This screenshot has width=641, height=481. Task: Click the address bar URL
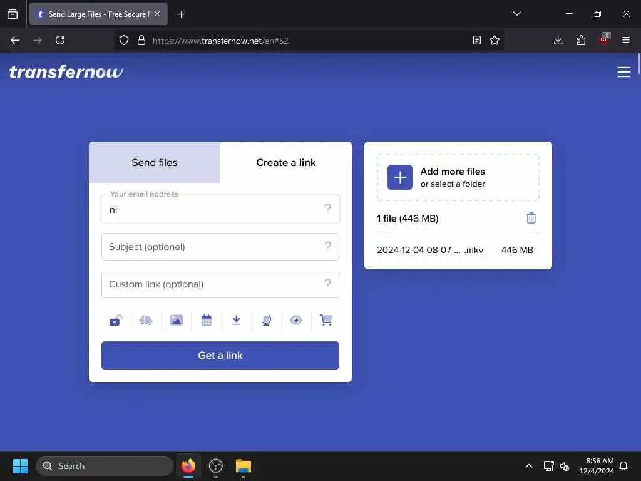(x=221, y=41)
